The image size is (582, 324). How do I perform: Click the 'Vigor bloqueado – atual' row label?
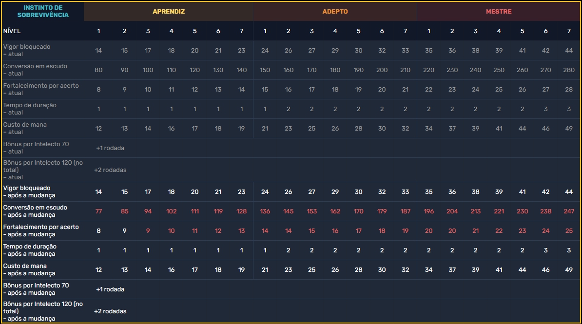click(27, 51)
